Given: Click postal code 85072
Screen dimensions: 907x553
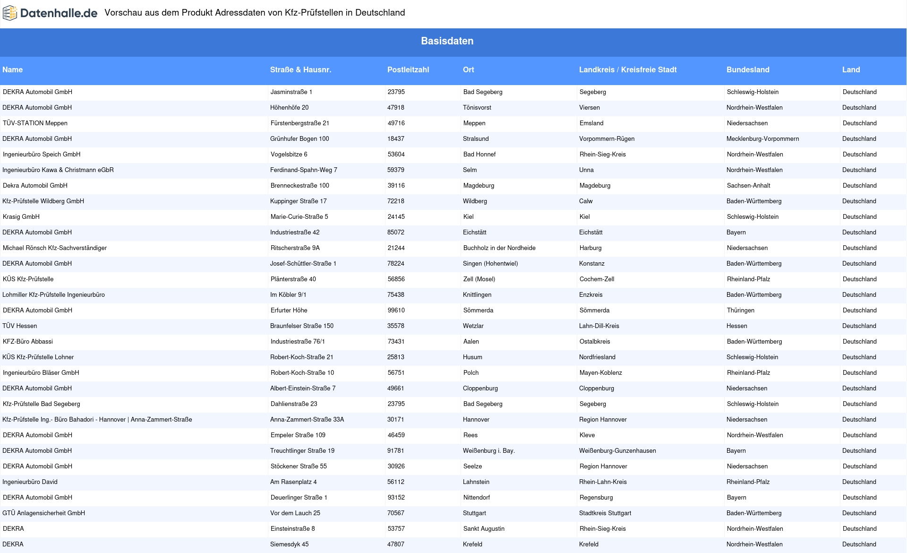Looking at the screenshot, I should [396, 232].
